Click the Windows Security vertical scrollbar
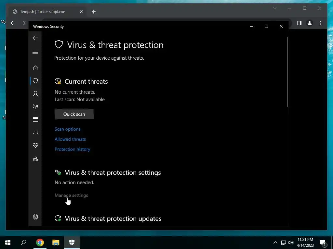 click(x=288, y=72)
